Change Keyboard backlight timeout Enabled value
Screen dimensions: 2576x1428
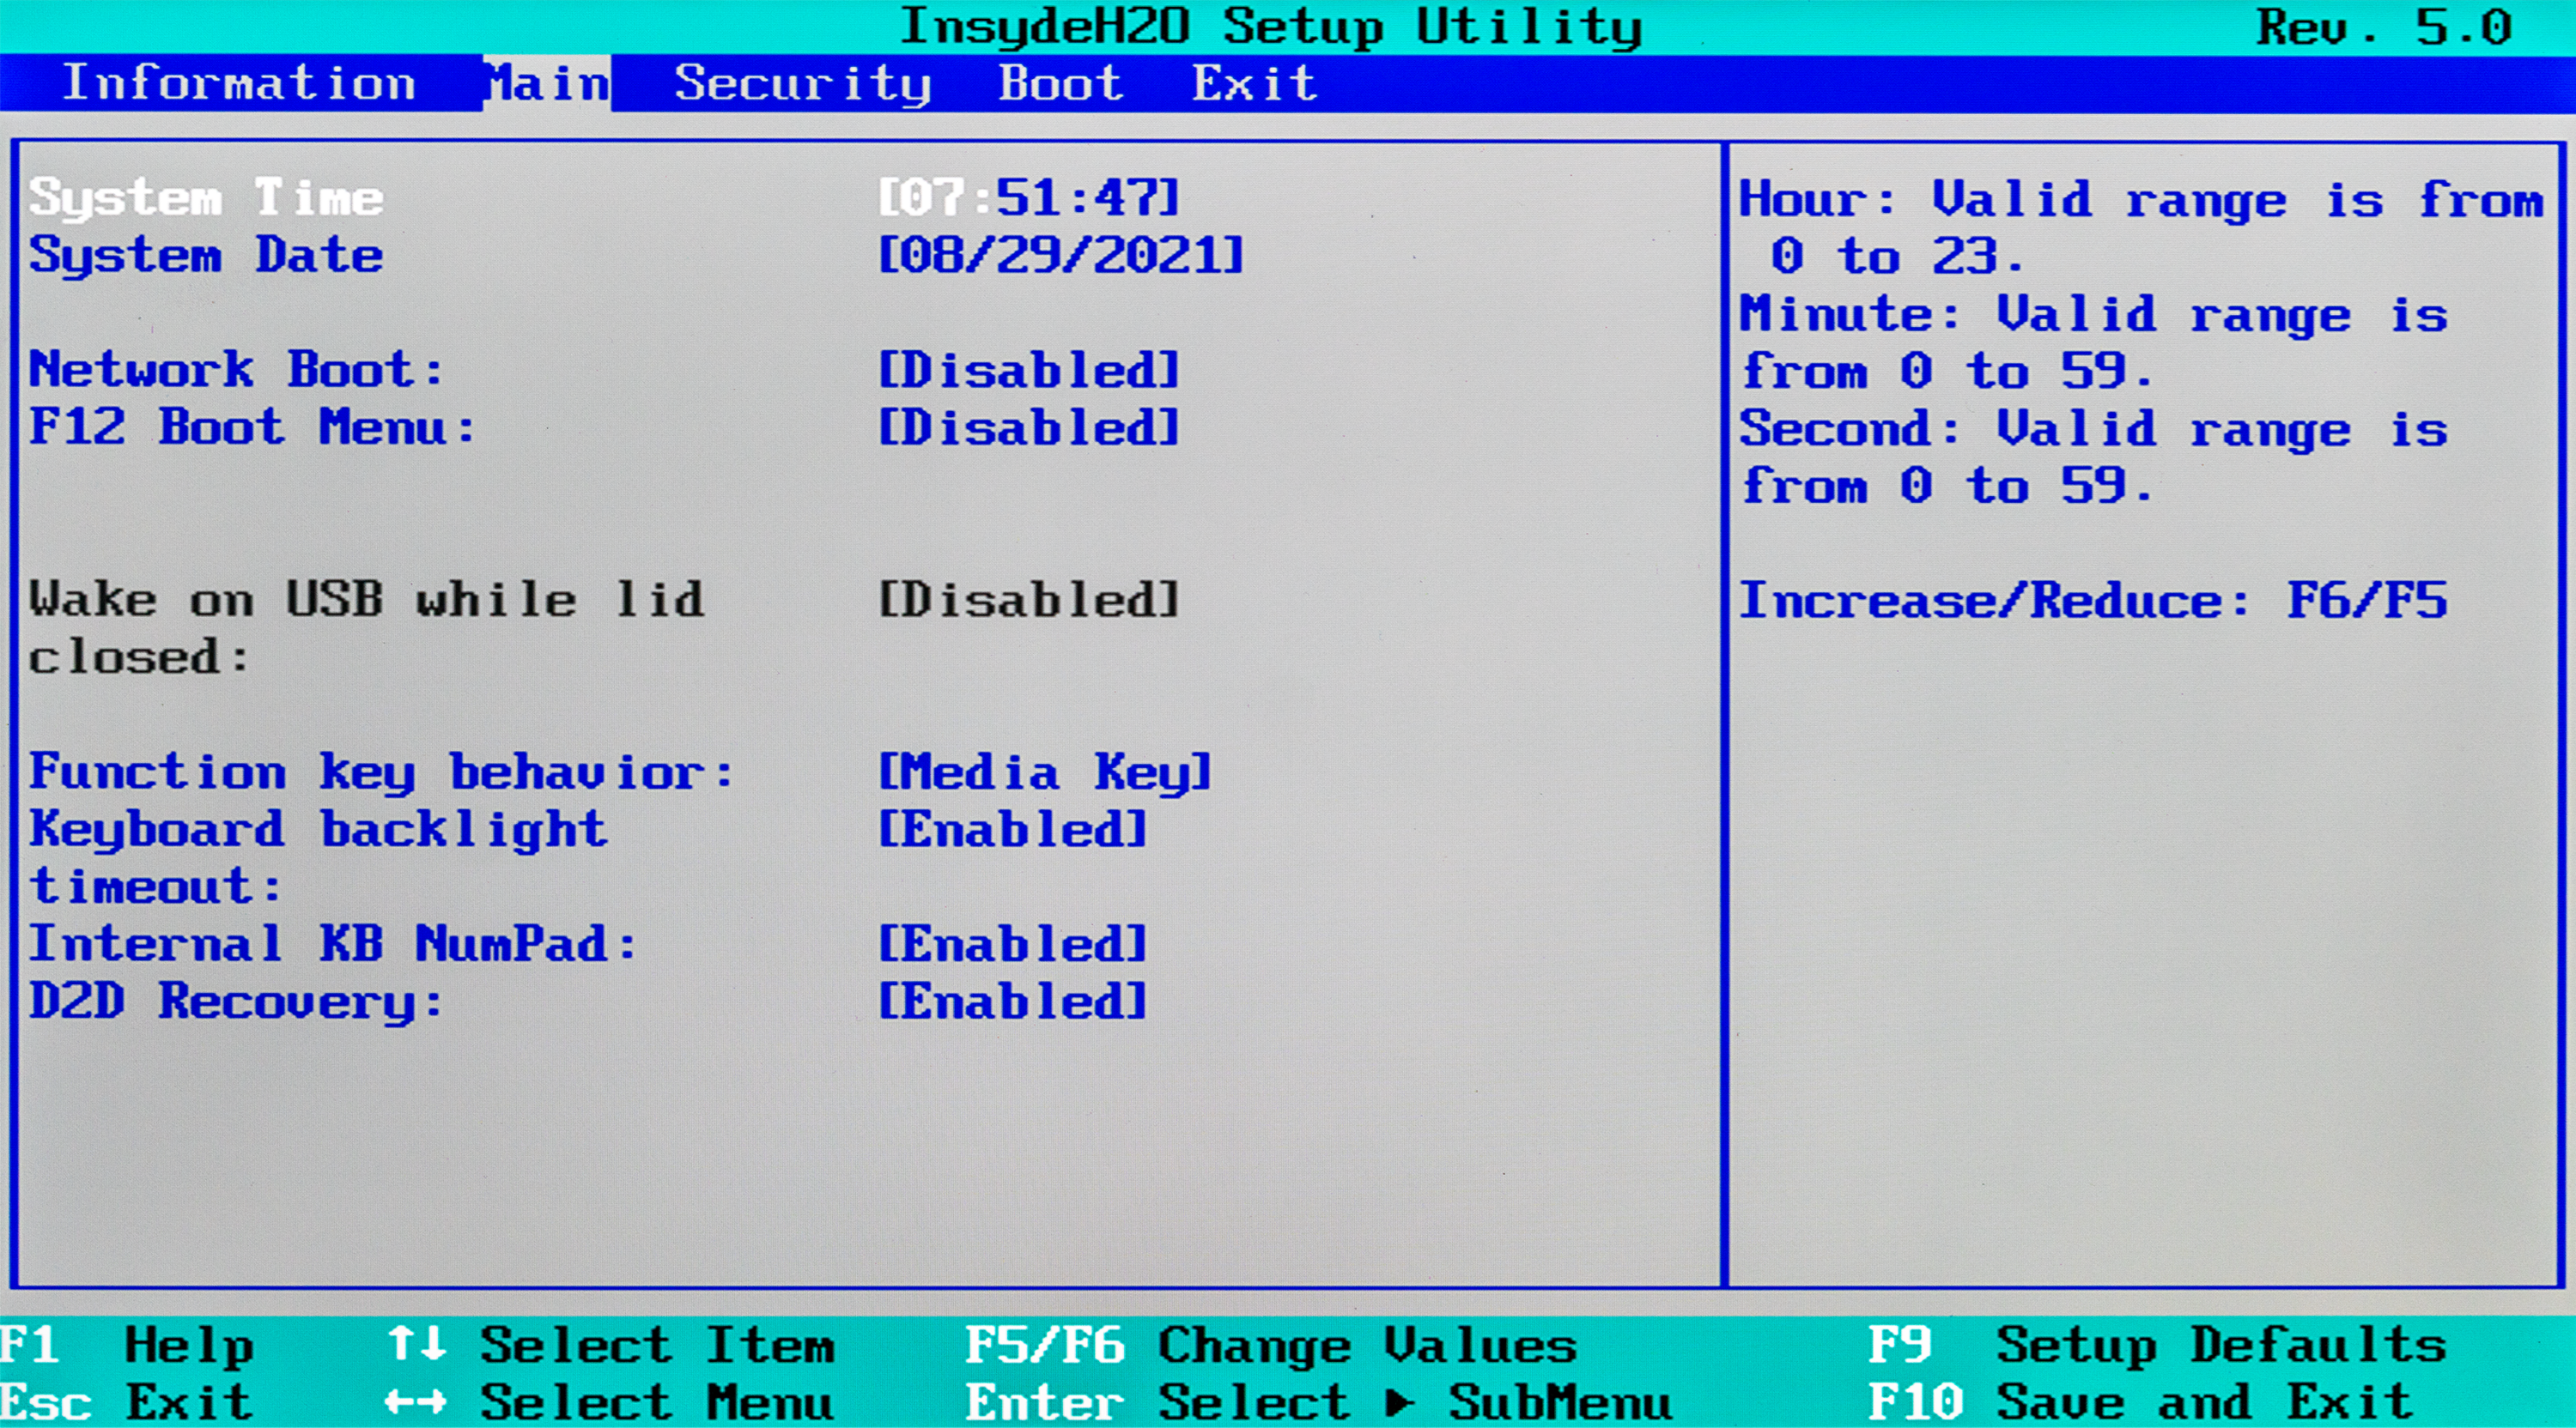click(x=1012, y=829)
